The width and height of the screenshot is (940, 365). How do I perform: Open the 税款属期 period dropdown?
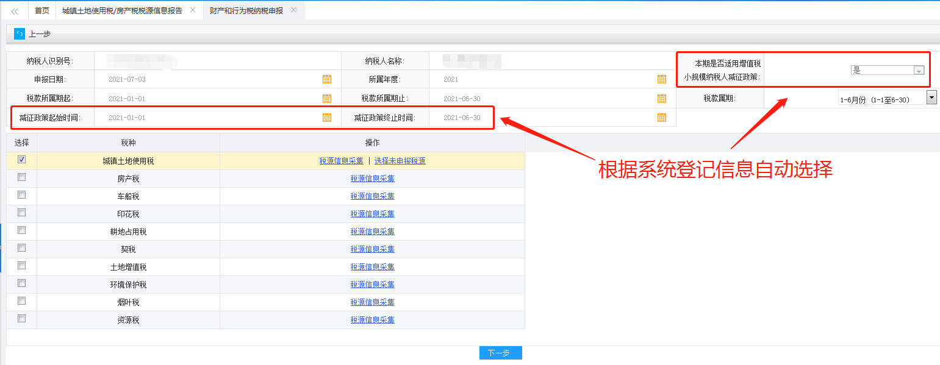(x=931, y=97)
